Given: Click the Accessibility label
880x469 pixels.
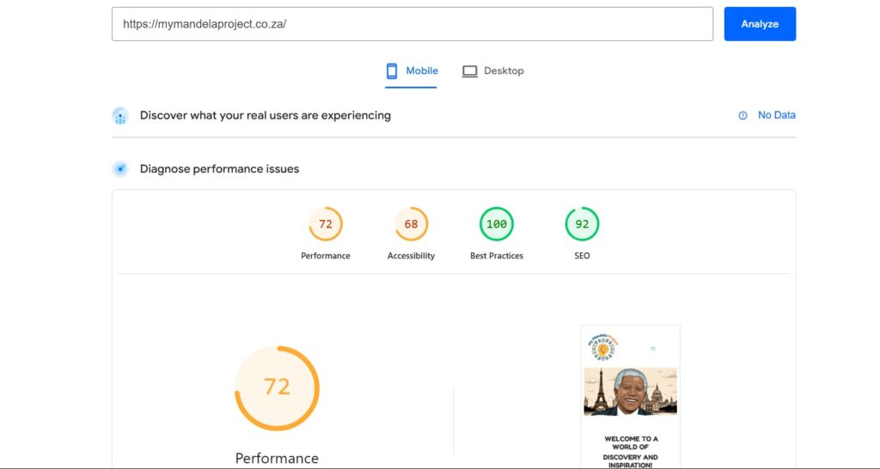Looking at the screenshot, I should coord(411,256).
